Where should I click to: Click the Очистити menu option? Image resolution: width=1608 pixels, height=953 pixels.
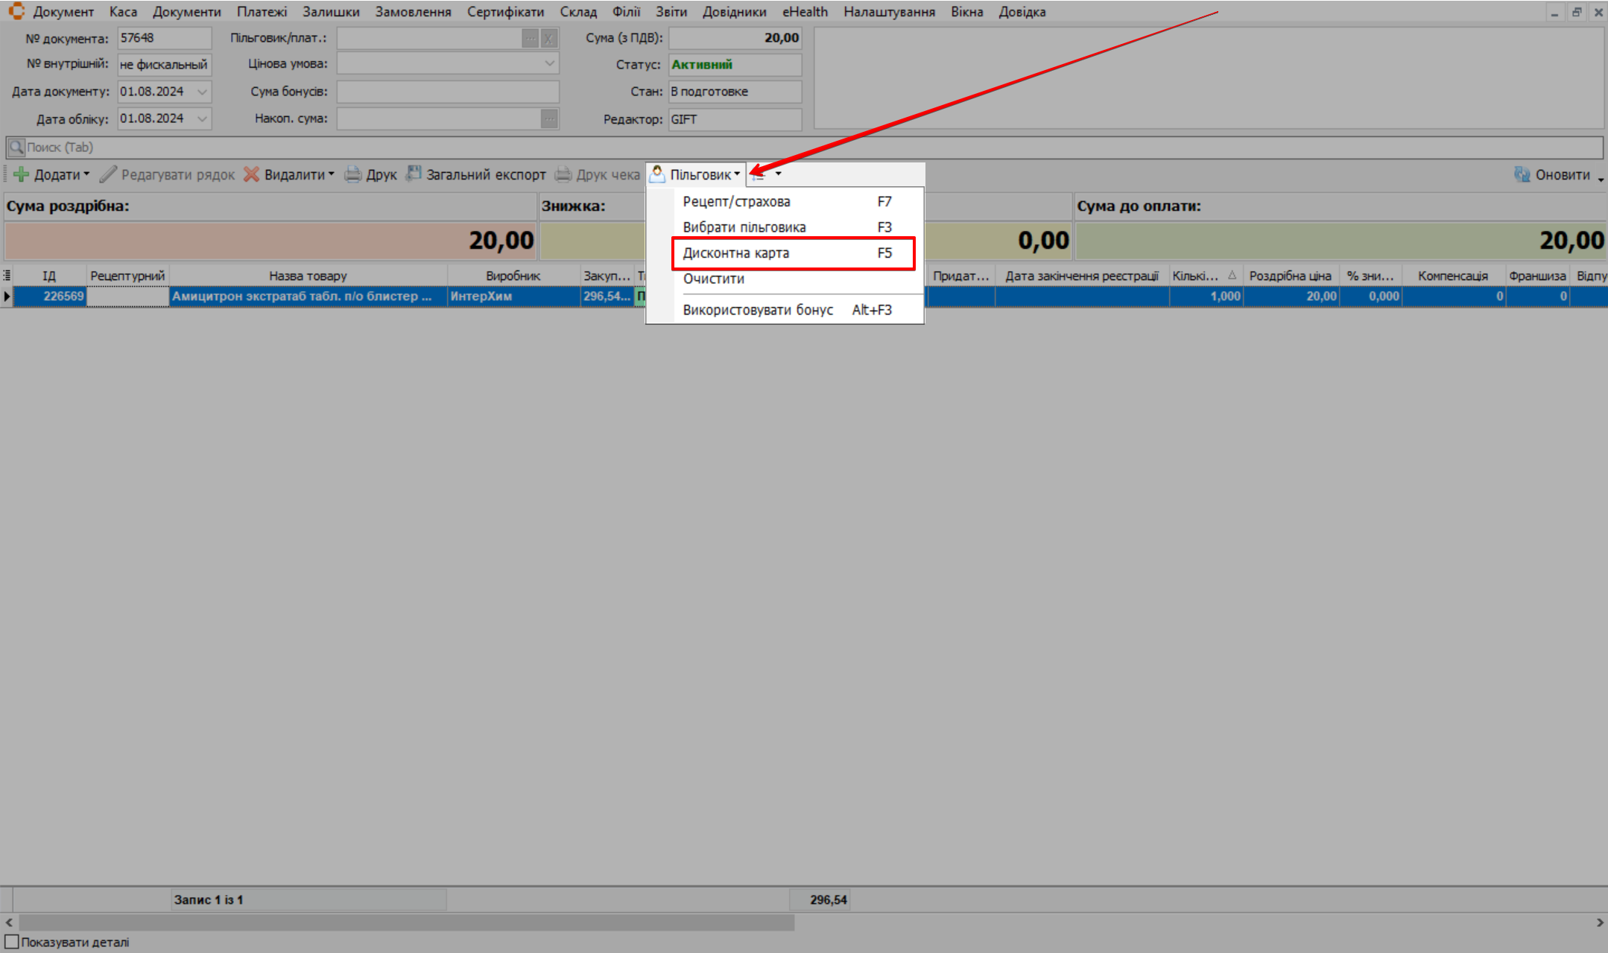(x=713, y=279)
